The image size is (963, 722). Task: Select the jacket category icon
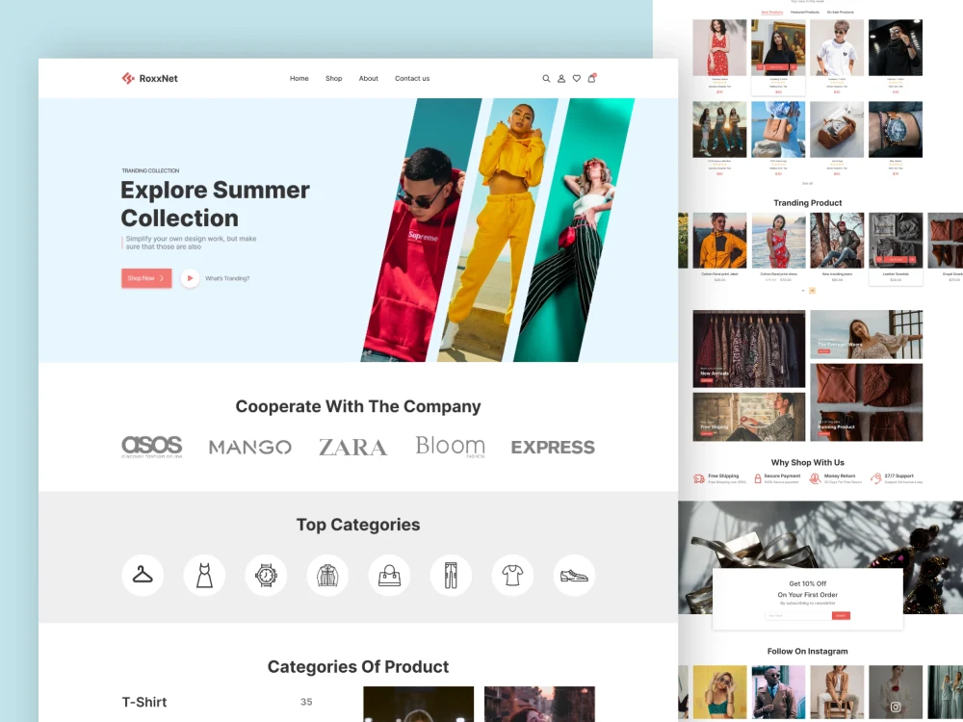coord(327,576)
